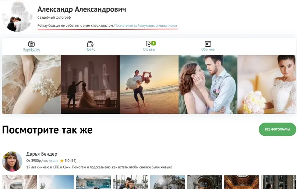Open Дарья's gallery photo with two men
Screen dimensions: 297x189
(131, 182)
